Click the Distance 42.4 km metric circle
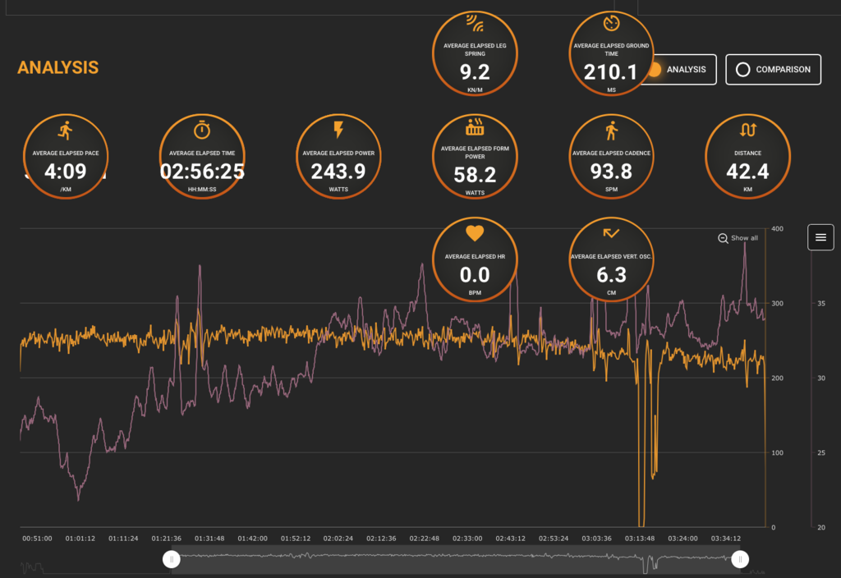This screenshot has width=841, height=578. (x=747, y=157)
